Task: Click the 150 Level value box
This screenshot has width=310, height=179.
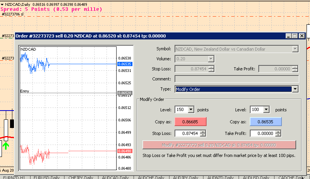Action: coord(181,109)
